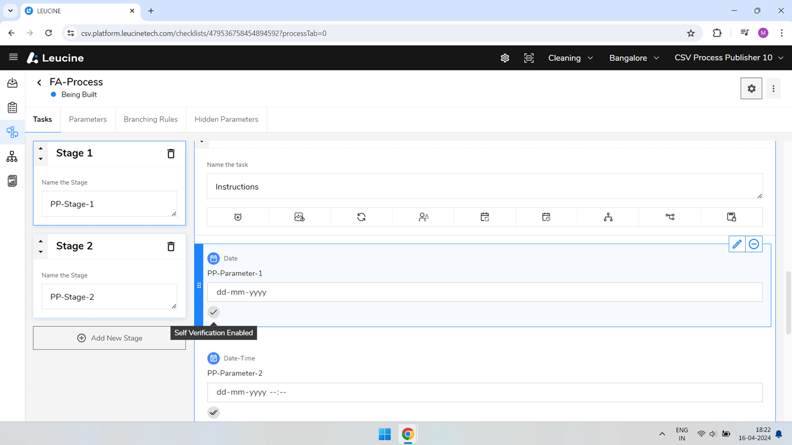Click the image media icon in task toolbar
This screenshot has width=792, height=445.
click(x=299, y=217)
